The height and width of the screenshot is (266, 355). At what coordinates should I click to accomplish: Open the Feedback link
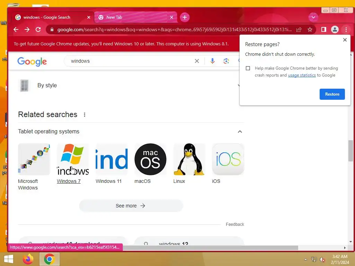[x=235, y=224]
